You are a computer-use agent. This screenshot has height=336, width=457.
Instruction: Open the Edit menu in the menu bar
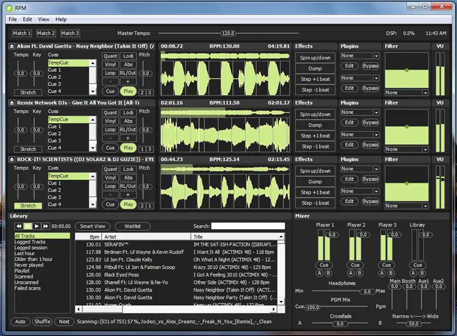coord(28,20)
